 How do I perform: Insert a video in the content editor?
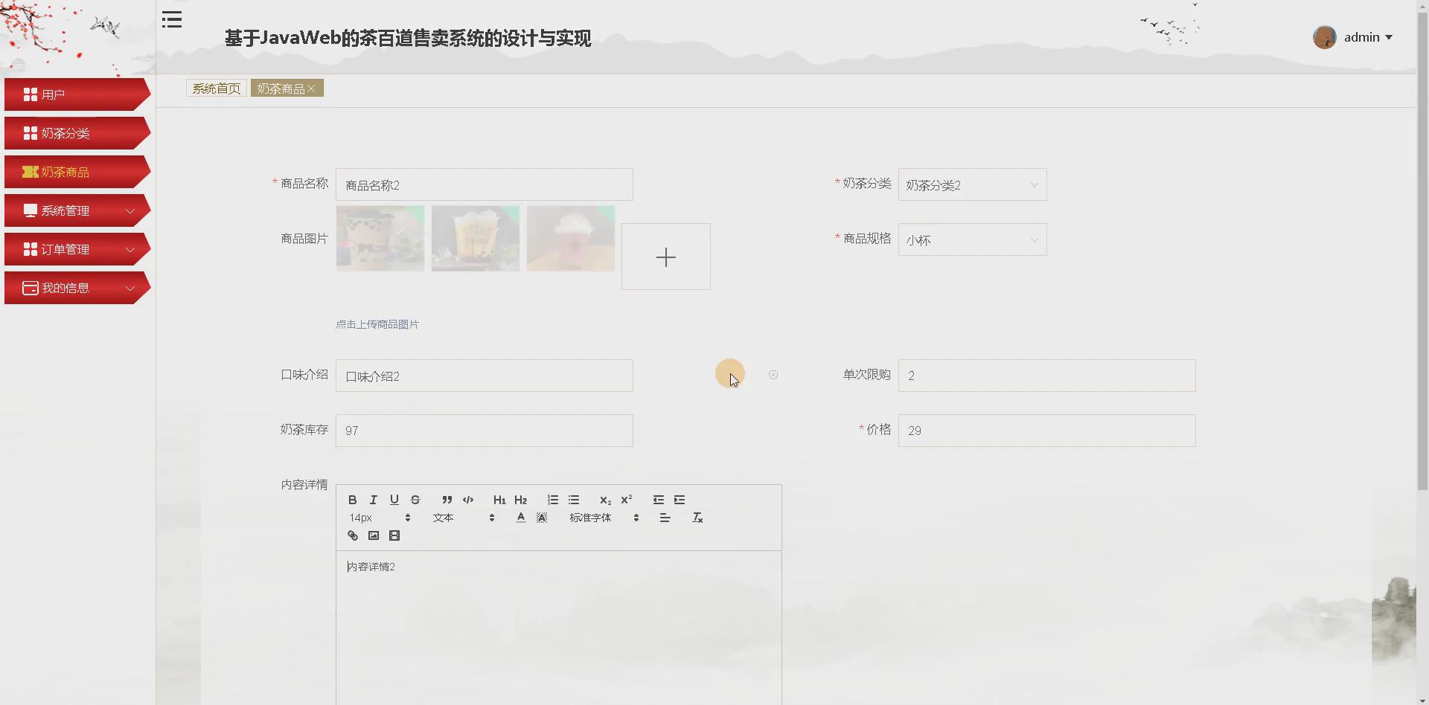tap(394, 535)
